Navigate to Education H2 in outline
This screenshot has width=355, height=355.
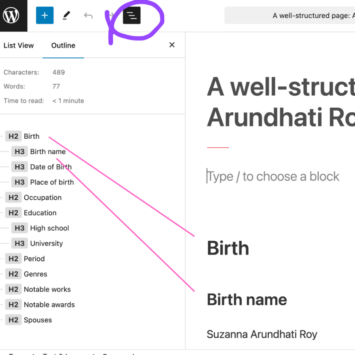point(40,213)
